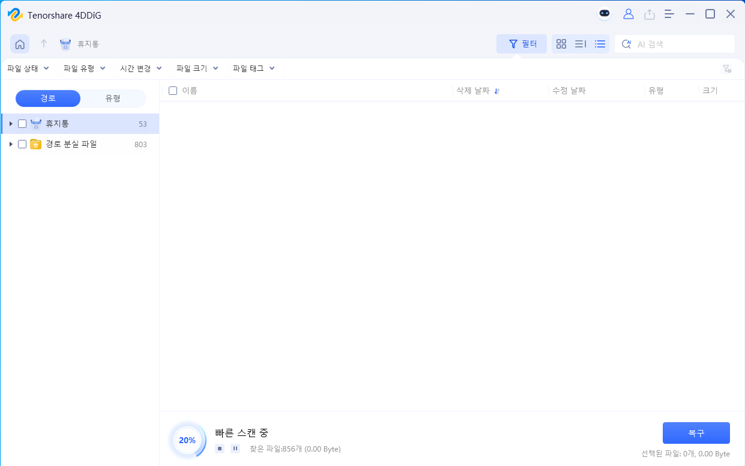Image resolution: width=745 pixels, height=466 pixels.
Task: Check the 경로 분실 파일 checkbox
Action: 22,144
